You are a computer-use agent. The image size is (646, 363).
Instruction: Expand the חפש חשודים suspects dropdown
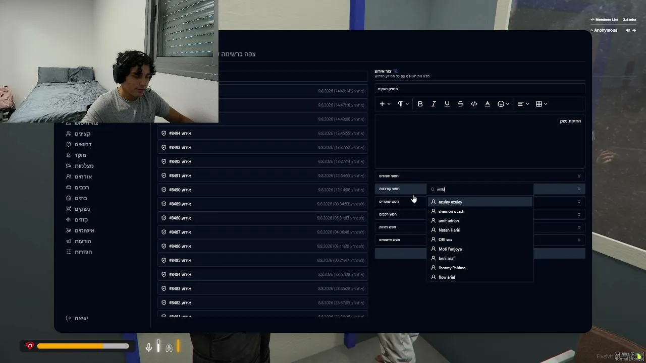pyautogui.click(x=480, y=176)
